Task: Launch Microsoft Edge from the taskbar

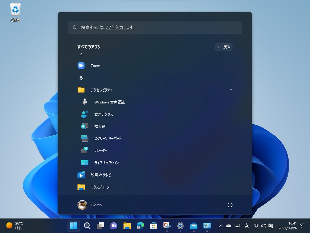Action: pyautogui.click(x=140, y=226)
